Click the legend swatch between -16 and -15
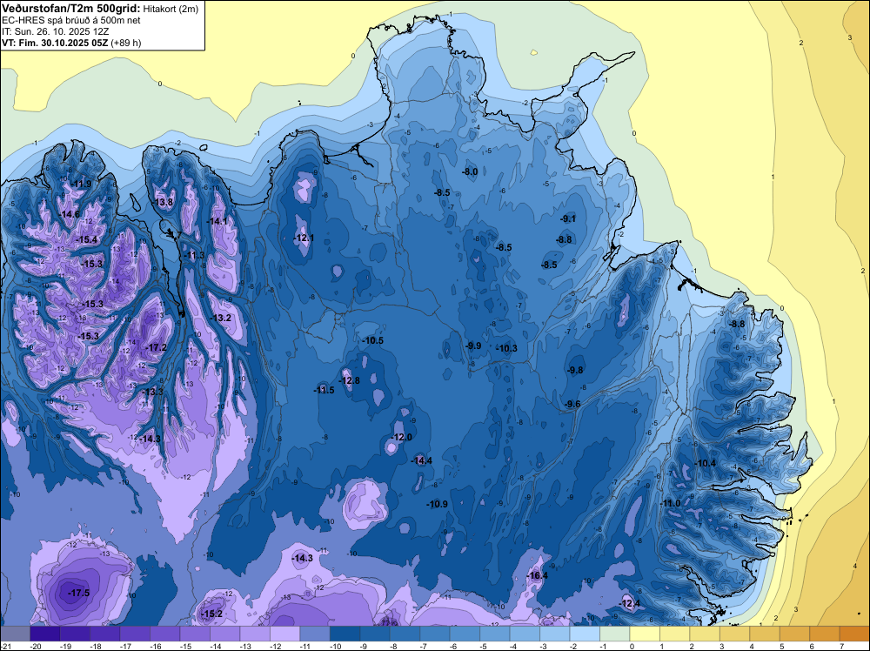 point(164,634)
